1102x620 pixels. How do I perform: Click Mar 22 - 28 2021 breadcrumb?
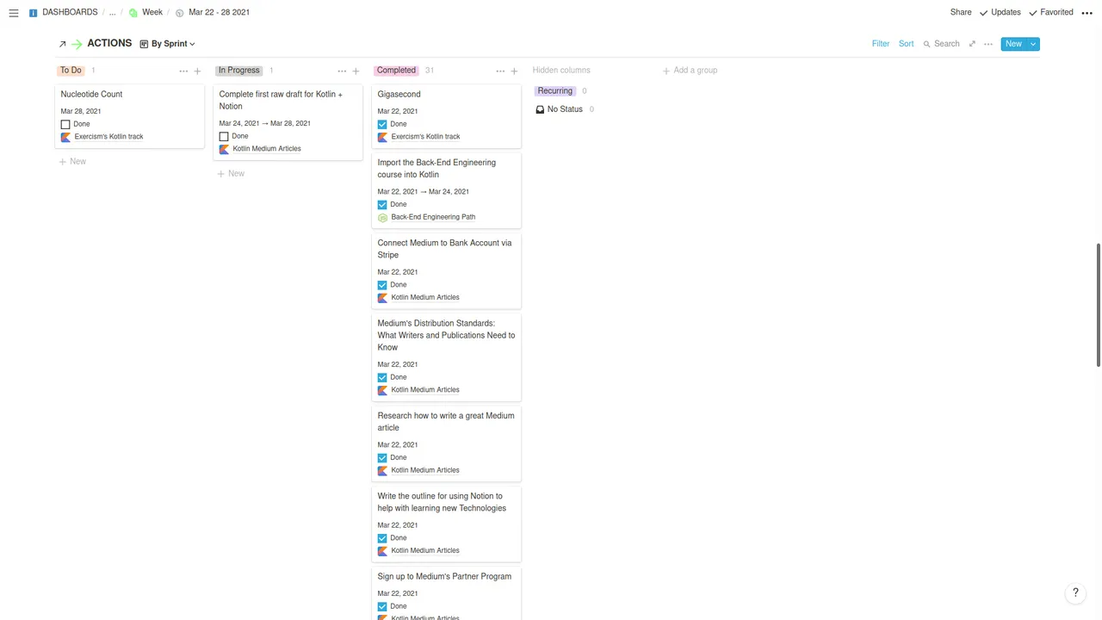219,13
